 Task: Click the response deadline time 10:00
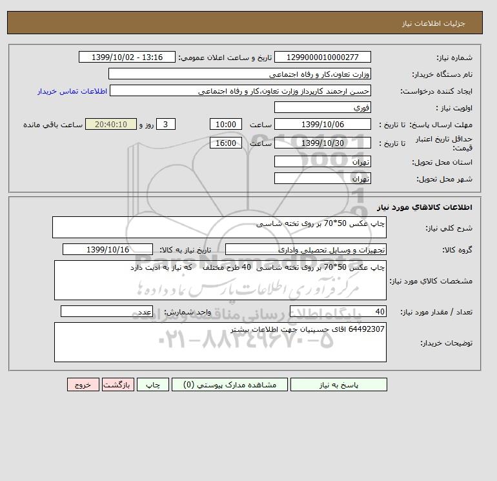pyautogui.click(x=226, y=125)
